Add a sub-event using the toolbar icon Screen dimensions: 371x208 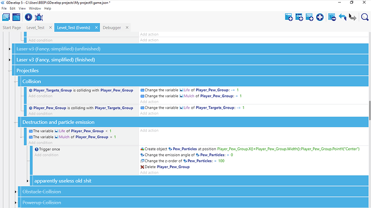pyautogui.click(x=299, y=17)
